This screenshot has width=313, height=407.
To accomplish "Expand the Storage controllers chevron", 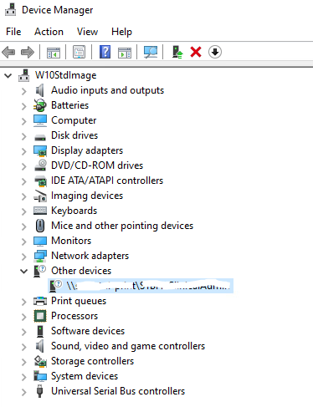I will coord(24,362).
